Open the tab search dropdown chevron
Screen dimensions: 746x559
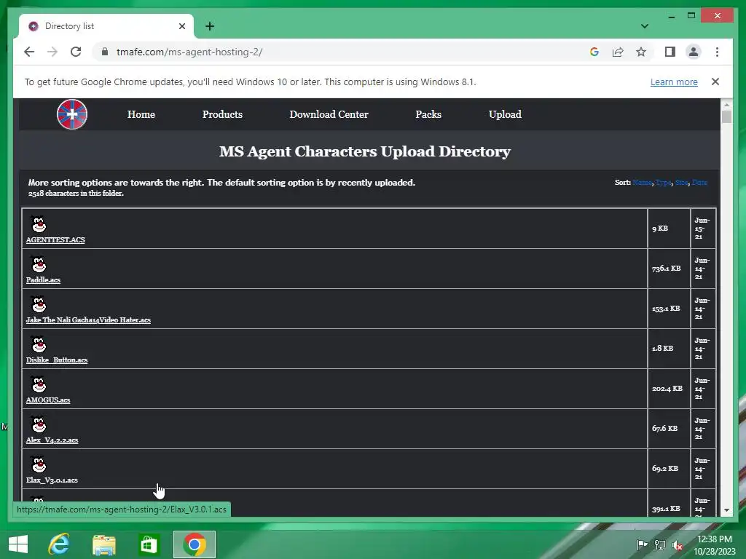click(x=645, y=26)
